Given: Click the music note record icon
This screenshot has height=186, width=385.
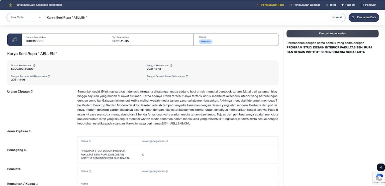Looking at the screenshot, I should (x=15, y=40).
